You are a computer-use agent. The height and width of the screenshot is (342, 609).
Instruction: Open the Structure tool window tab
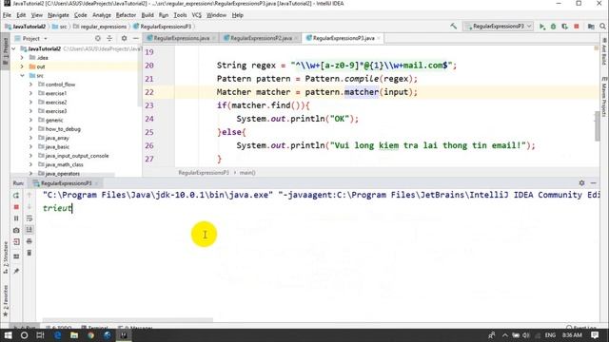tap(5, 257)
